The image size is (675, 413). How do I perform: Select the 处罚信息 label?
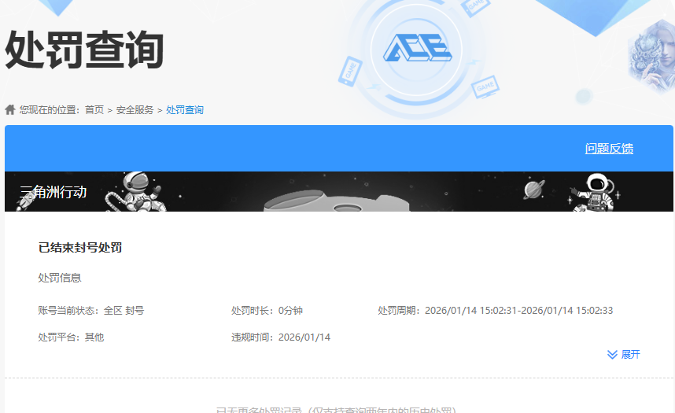coord(60,278)
